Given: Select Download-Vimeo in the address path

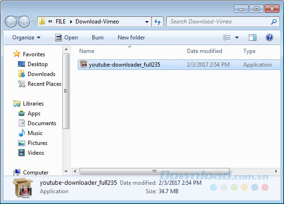Looking at the screenshot, I should click(x=97, y=22).
